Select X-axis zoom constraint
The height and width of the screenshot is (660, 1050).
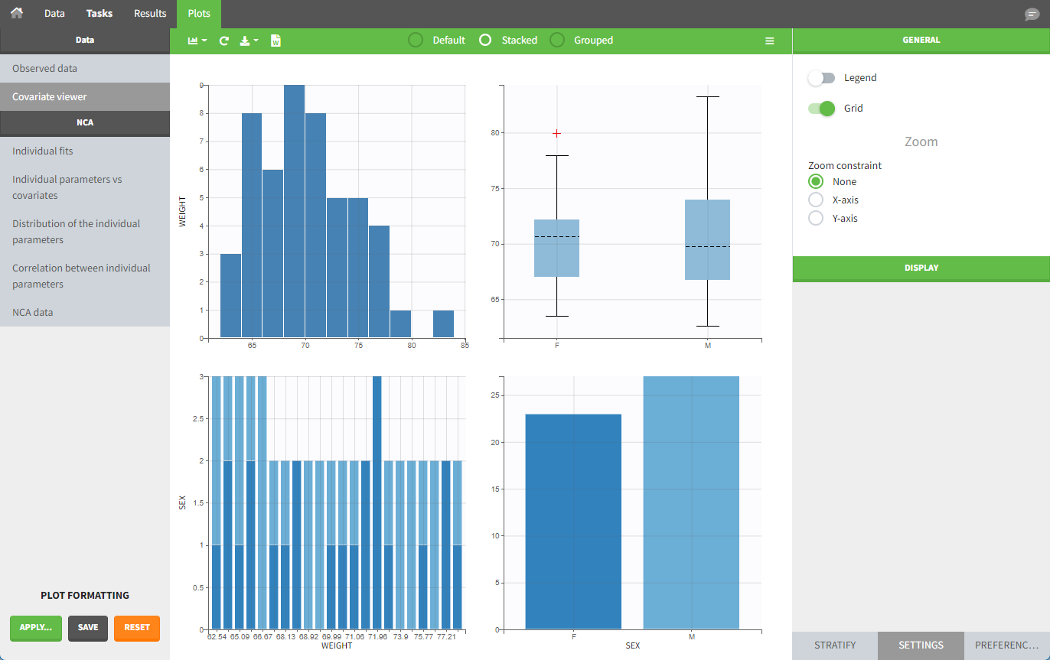817,200
